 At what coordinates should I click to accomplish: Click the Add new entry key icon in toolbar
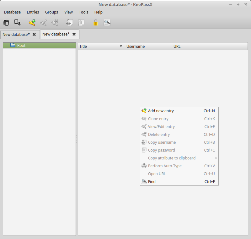pyautogui.click(x=32, y=23)
